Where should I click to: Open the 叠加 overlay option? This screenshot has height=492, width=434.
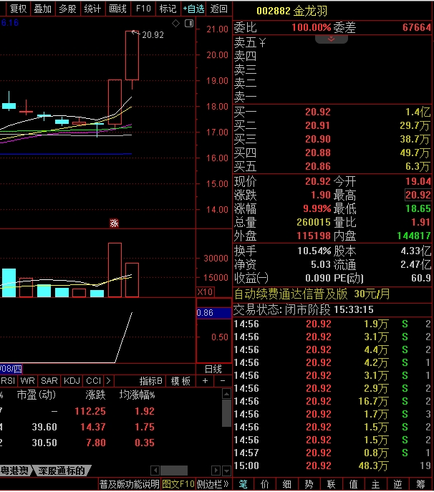[43, 9]
